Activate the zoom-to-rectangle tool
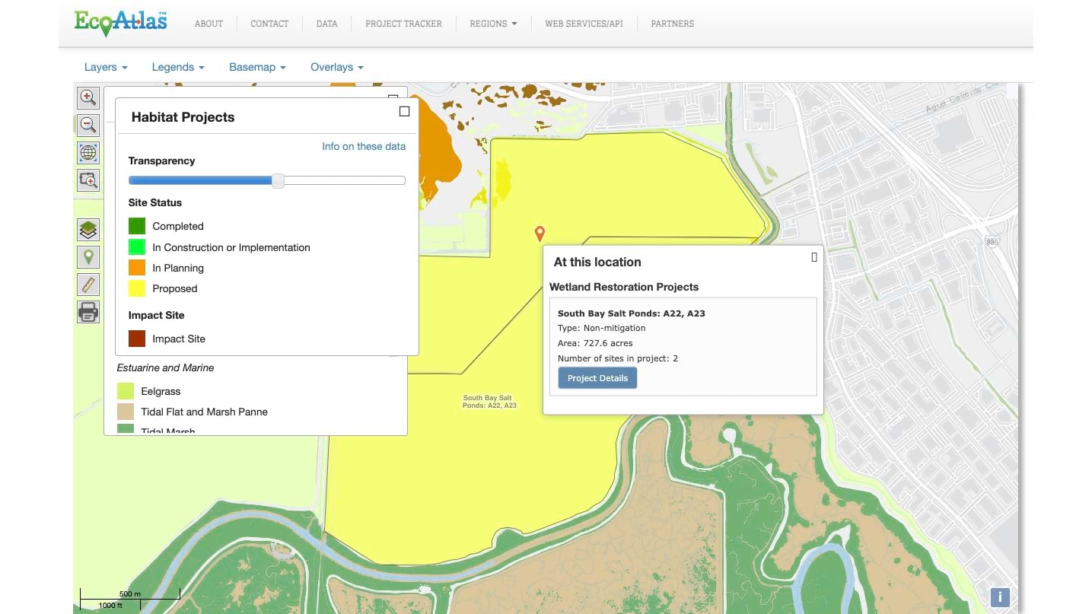Screen dimensions: 1092x614 click(x=88, y=180)
